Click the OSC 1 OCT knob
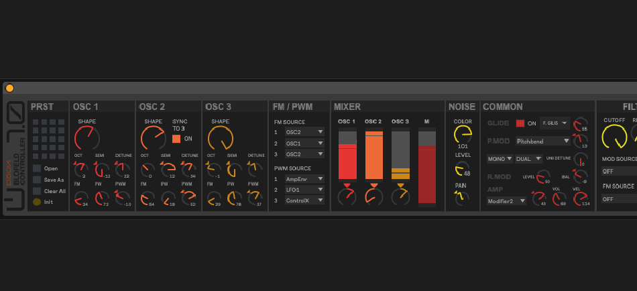The image size is (637, 291). click(x=80, y=169)
